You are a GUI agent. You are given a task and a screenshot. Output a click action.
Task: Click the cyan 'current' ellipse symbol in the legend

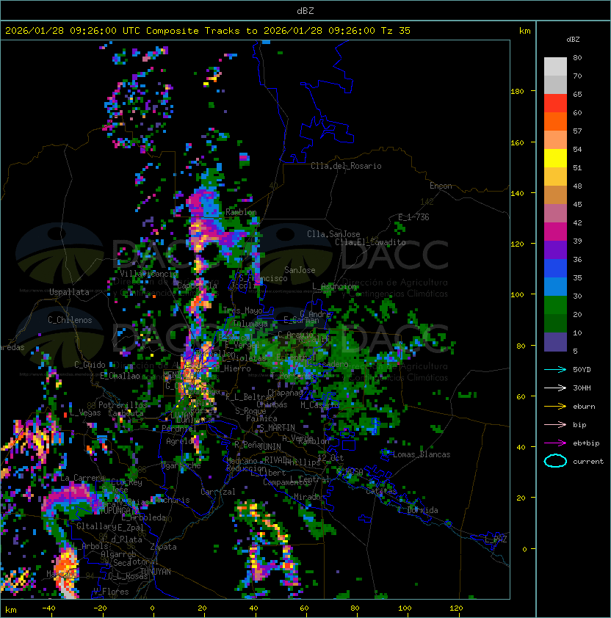point(555,461)
